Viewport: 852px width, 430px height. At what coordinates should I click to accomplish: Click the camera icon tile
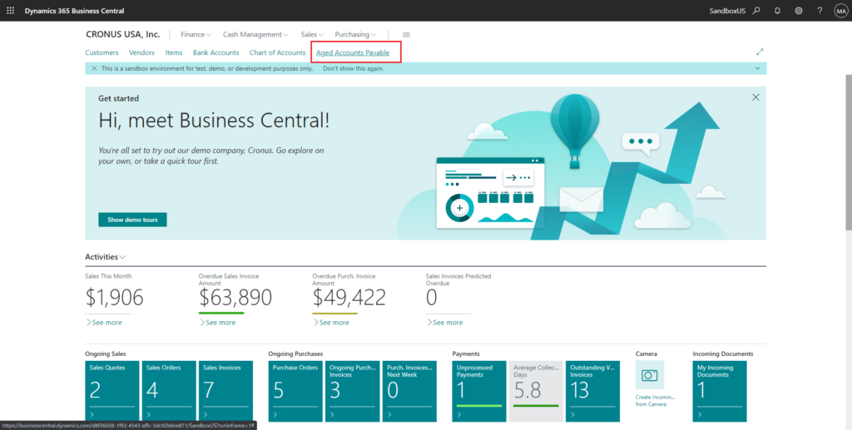click(649, 375)
